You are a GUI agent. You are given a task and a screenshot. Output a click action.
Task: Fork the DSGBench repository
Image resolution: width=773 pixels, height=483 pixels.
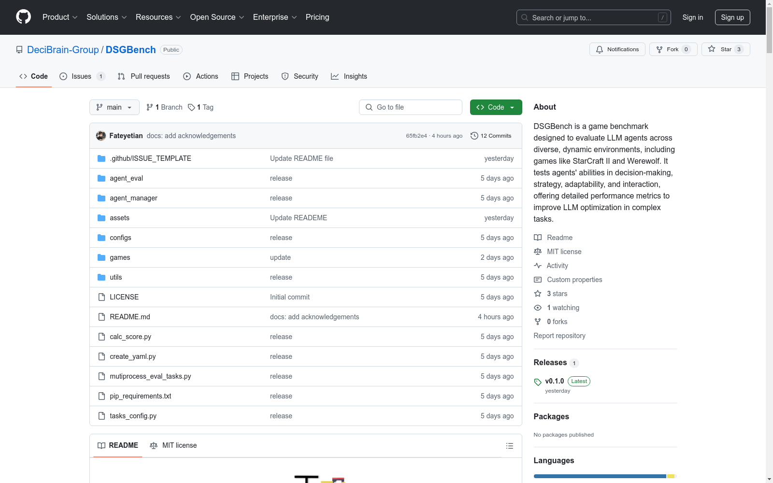[673, 49]
